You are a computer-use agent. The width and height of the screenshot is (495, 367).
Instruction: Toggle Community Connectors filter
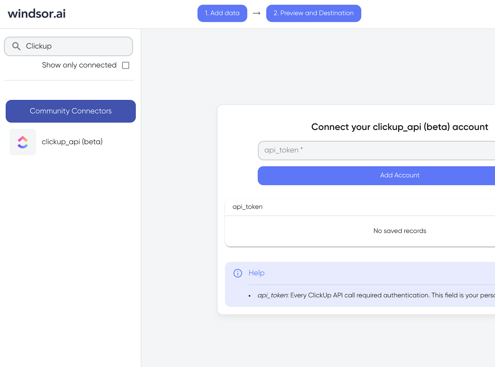[x=71, y=111]
